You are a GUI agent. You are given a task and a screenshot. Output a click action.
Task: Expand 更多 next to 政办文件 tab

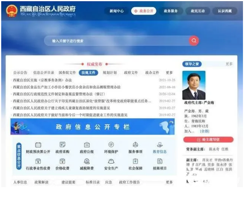coord(169,73)
